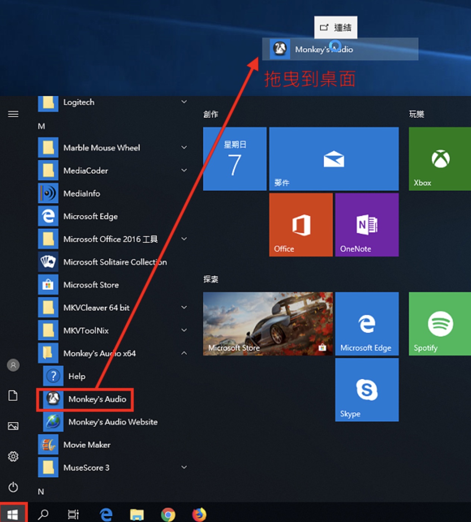471x522 pixels.
Task: Expand the MediaCoder folder chevron
Action: [184, 170]
